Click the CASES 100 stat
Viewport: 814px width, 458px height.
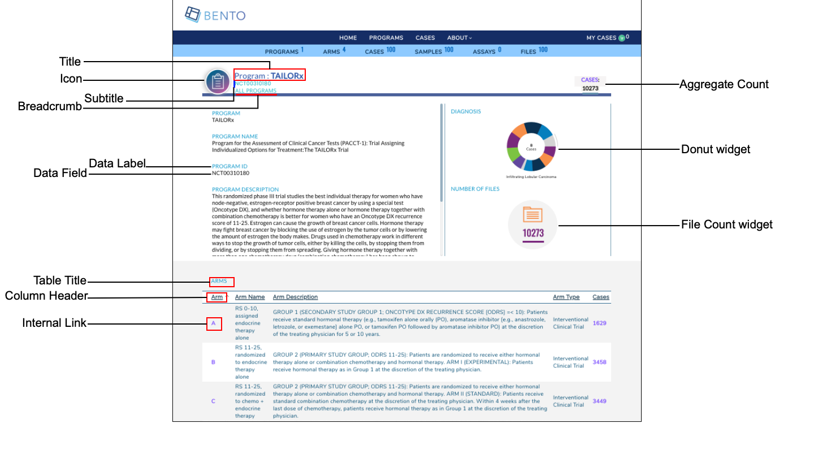point(380,51)
